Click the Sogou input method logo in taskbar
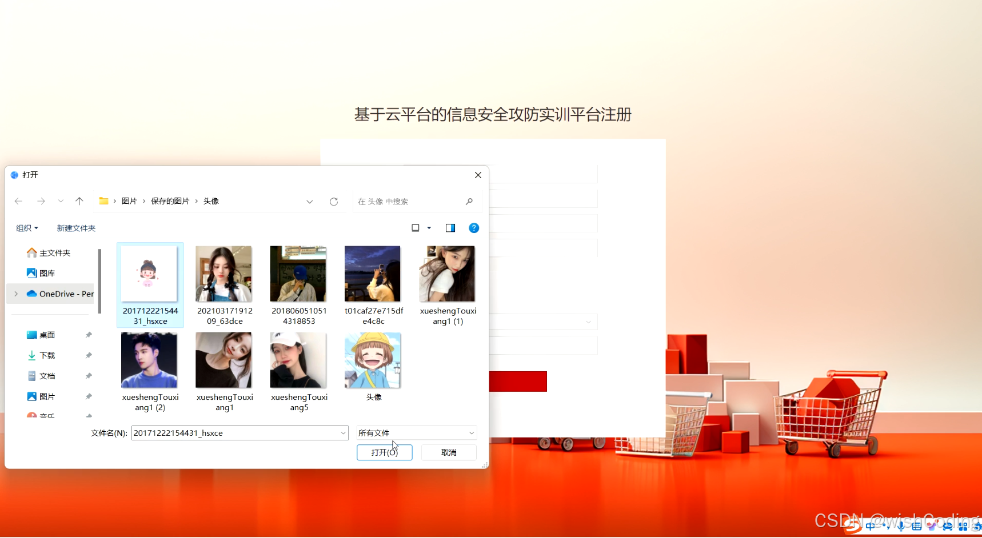Image resolution: width=982 pixels, height=538 pixels. pyautogui.click(x=852, y=526)
